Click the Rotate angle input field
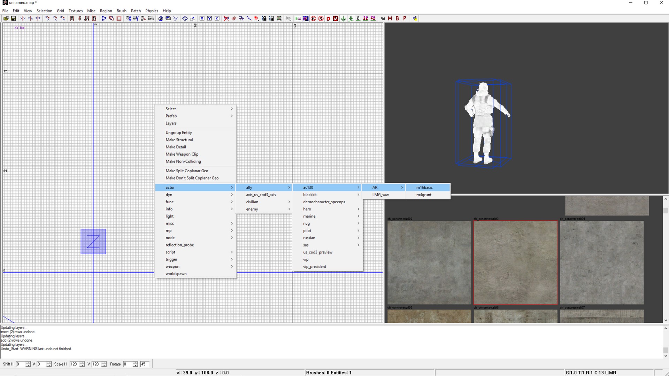This screenshot has height=376, width=669. (x=127, y=364)
